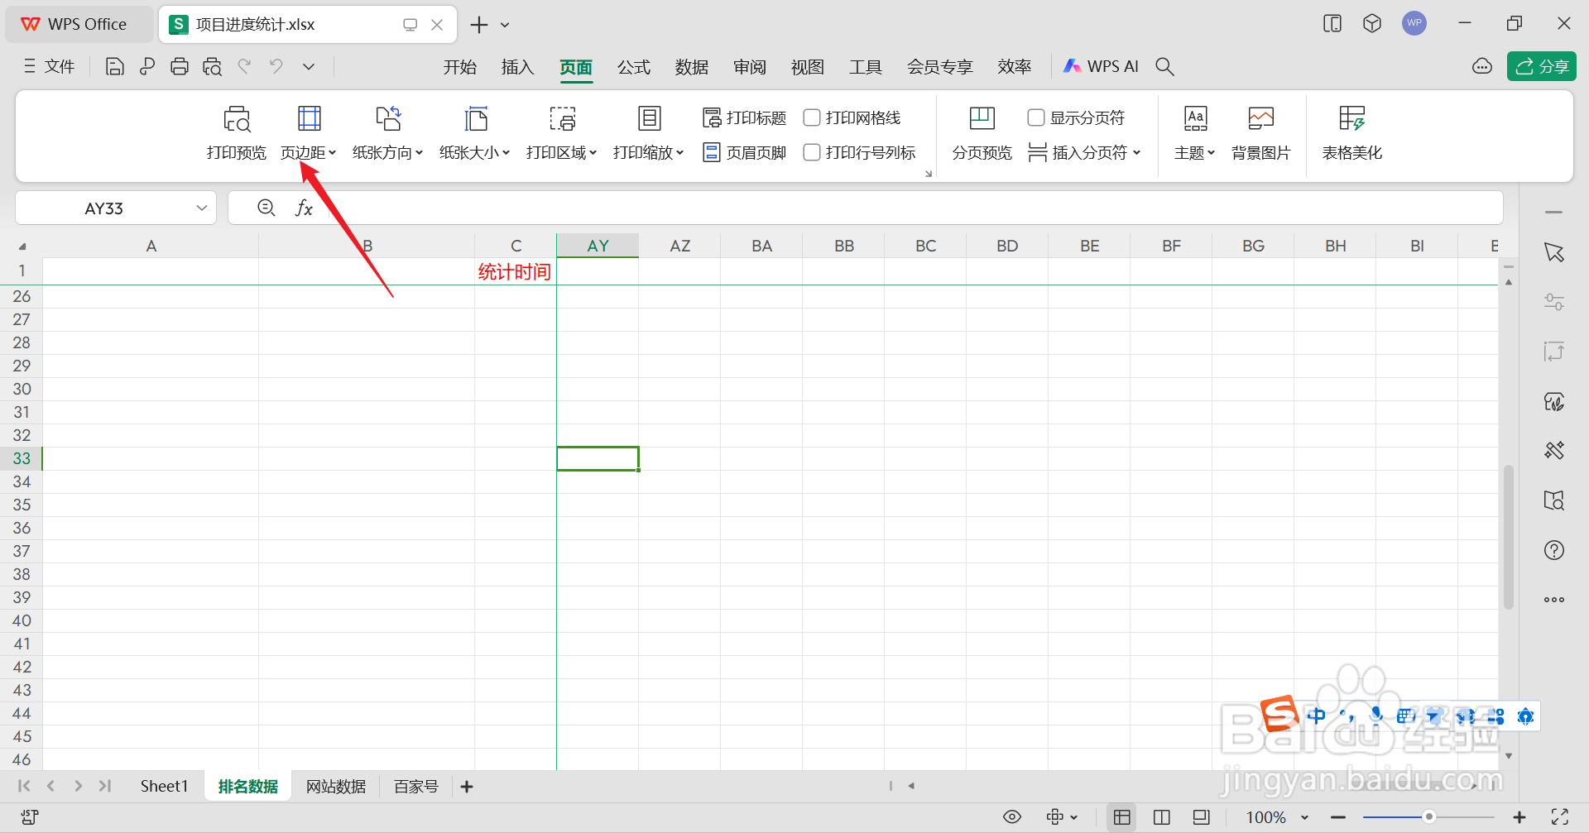Select row header 33

point(22,458)
